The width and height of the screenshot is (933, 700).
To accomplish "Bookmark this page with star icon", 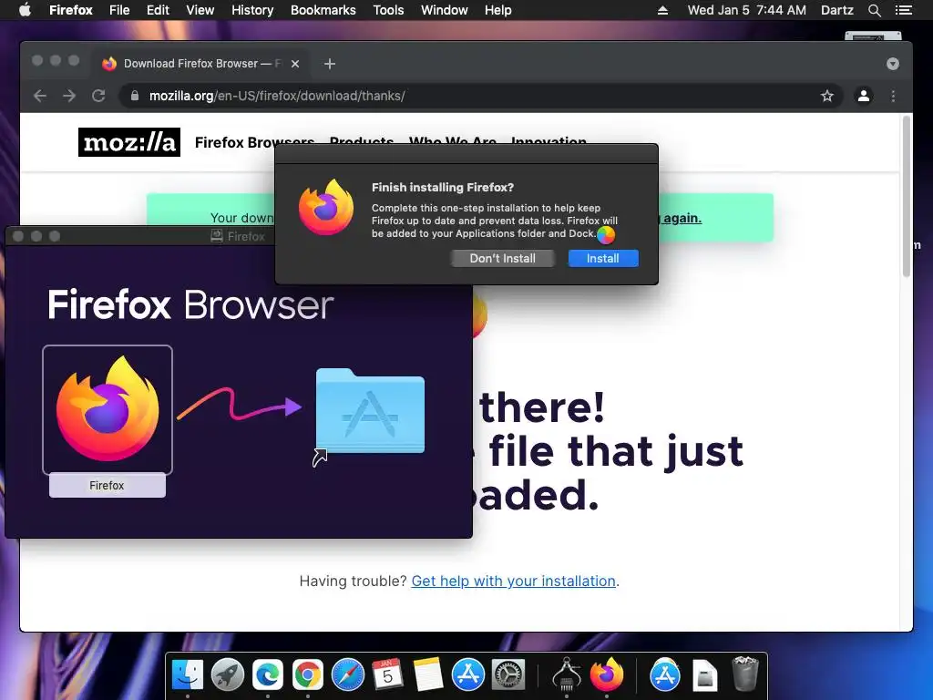I will point(827,96).
